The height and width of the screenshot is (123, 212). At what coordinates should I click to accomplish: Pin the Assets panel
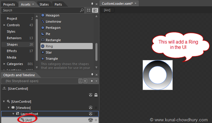pos(92,4)
